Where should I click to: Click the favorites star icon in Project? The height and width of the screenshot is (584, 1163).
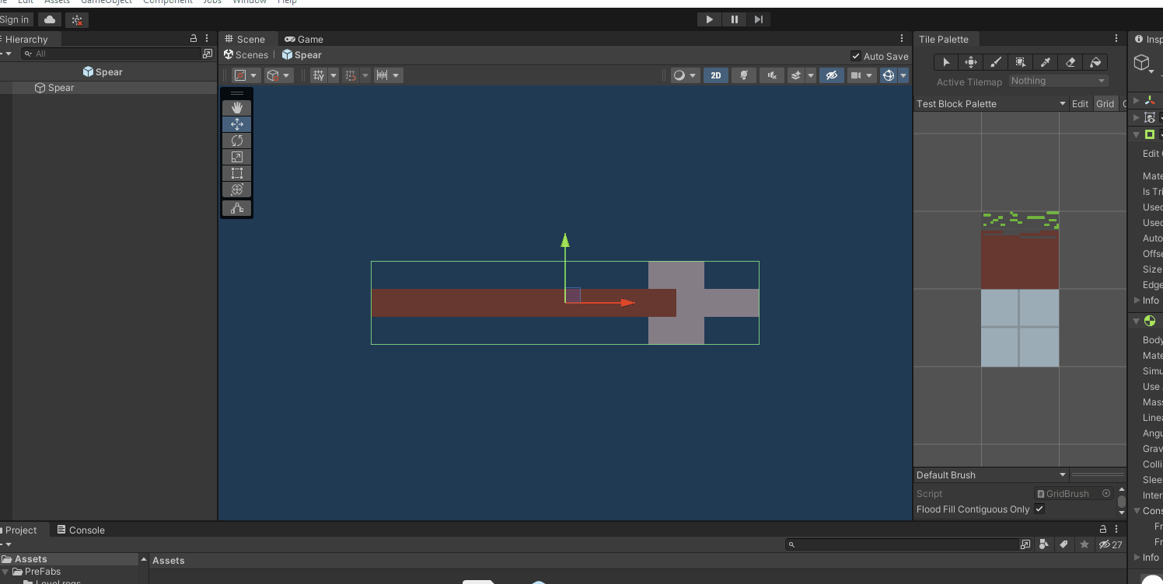coord(1084,544)
